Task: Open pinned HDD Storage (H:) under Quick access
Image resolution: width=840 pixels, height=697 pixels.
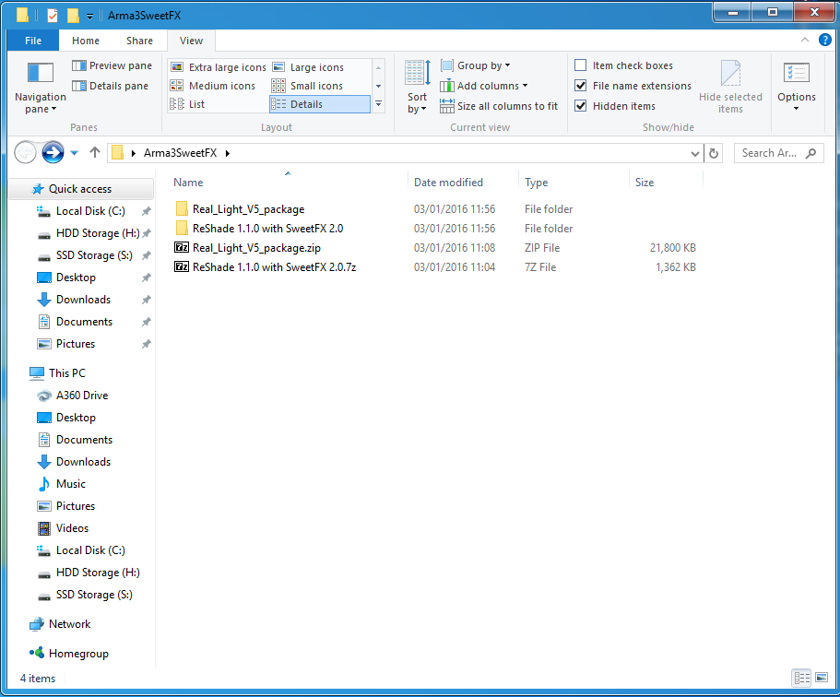Action: [x=98, y=233]
